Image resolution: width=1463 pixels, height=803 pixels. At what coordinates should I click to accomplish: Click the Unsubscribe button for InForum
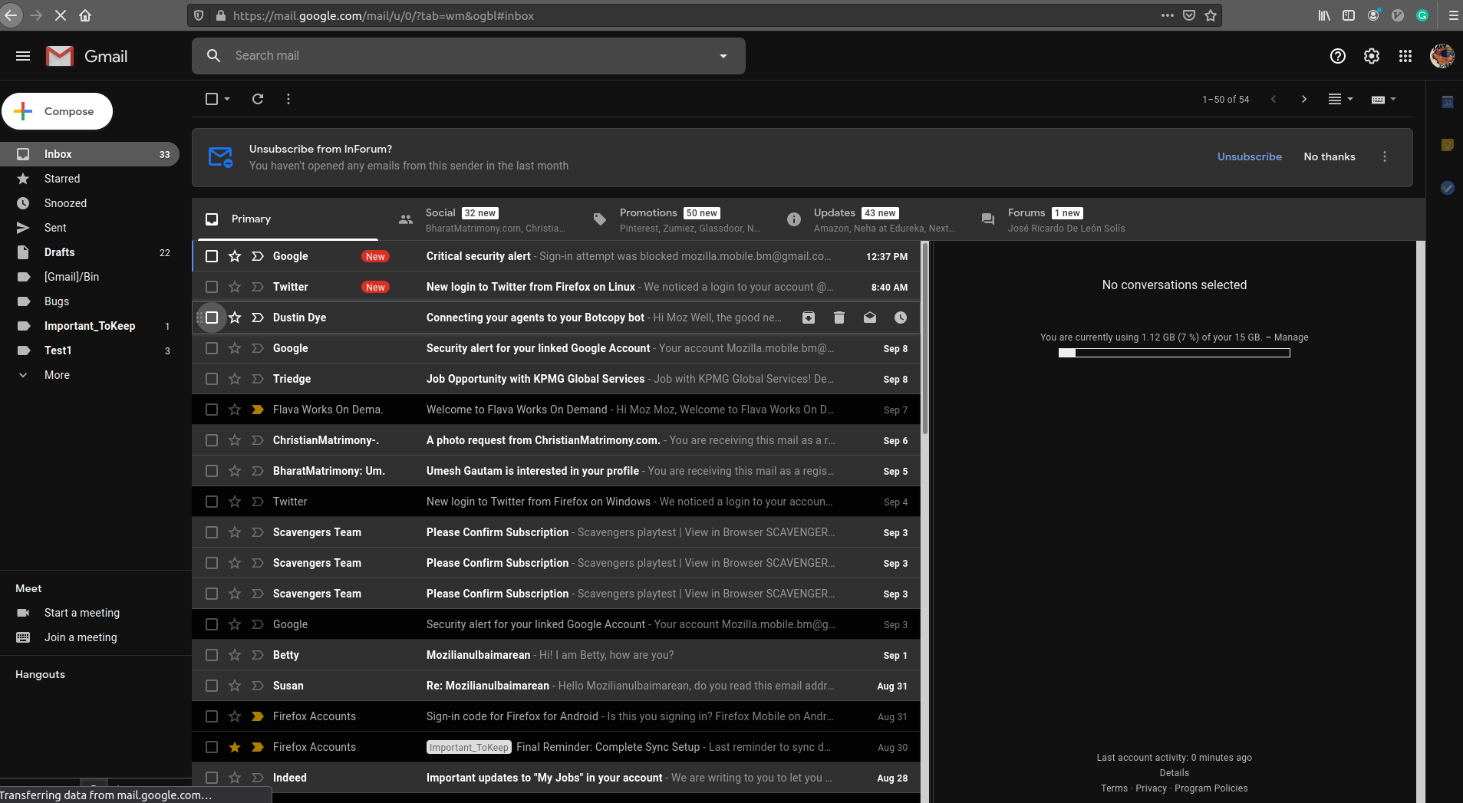pos(1248,156)
